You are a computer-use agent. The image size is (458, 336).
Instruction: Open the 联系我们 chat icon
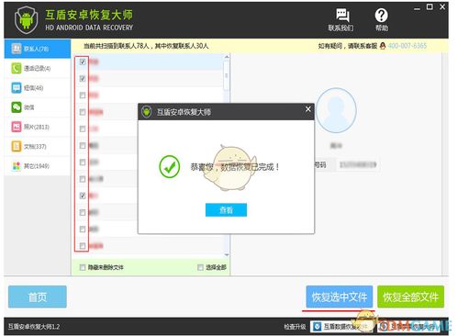pos(341,15)
